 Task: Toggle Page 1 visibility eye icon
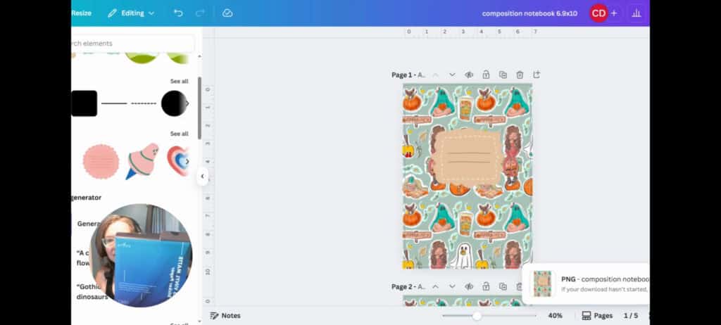[x=469, y=75]
